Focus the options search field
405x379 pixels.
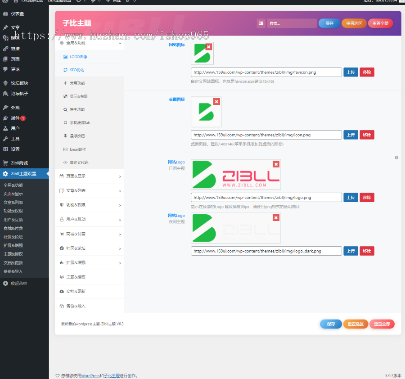pos(292,23)
